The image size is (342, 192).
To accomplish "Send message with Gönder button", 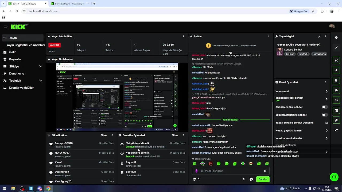I will click(x=263, y=179).
